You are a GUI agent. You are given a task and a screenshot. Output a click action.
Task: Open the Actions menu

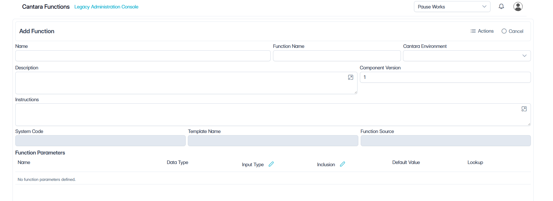coord(482,31)
